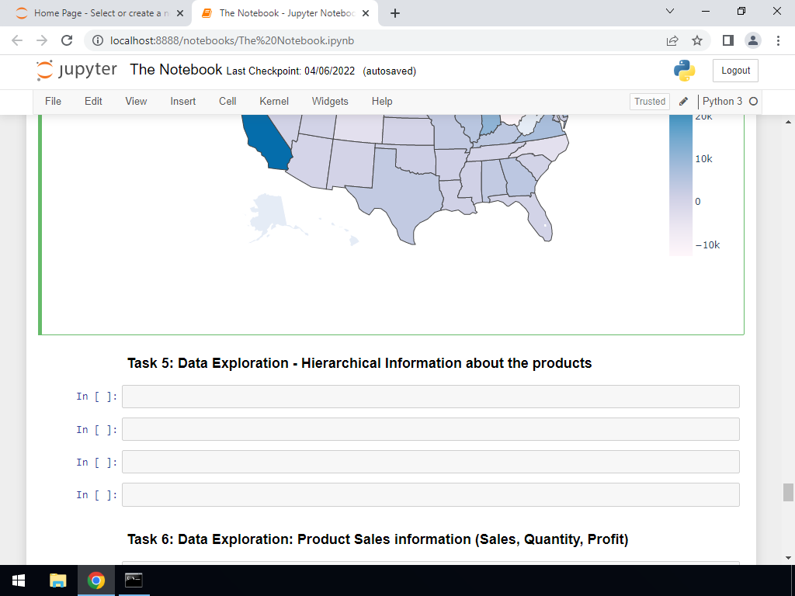Viewport: 795px width, 596px height.
Task: Click the Python logo icon
Action: point(684,71)
